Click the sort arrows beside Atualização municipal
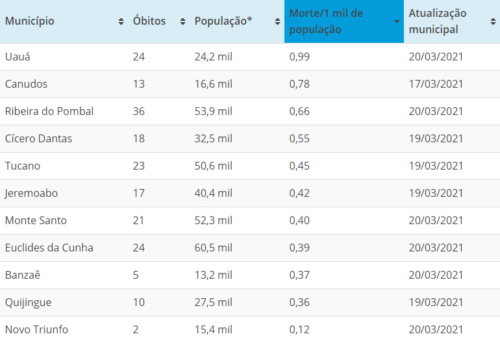The height and width of the screenshot is (345, 500). coord(493,21)
